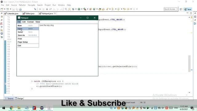The height and width of the screenshot is (111, 197).
Task: Open the notification center icon
Action: coord(192,108)
